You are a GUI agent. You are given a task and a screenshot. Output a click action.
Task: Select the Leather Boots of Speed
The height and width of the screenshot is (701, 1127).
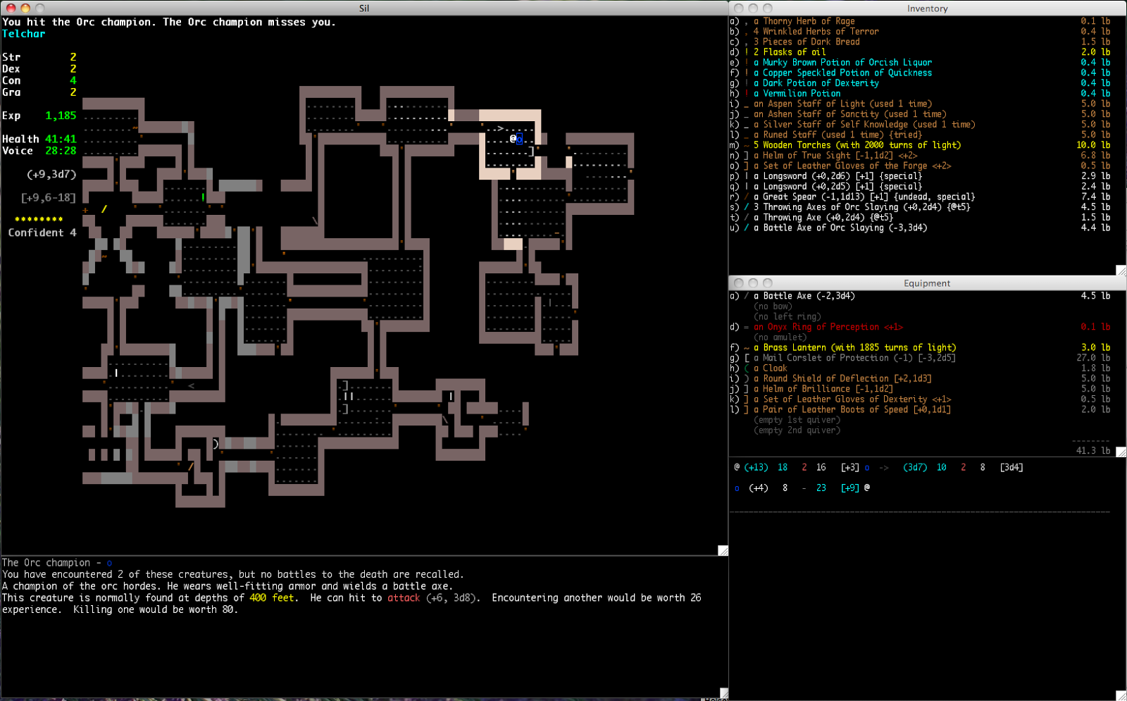(920, 409)
